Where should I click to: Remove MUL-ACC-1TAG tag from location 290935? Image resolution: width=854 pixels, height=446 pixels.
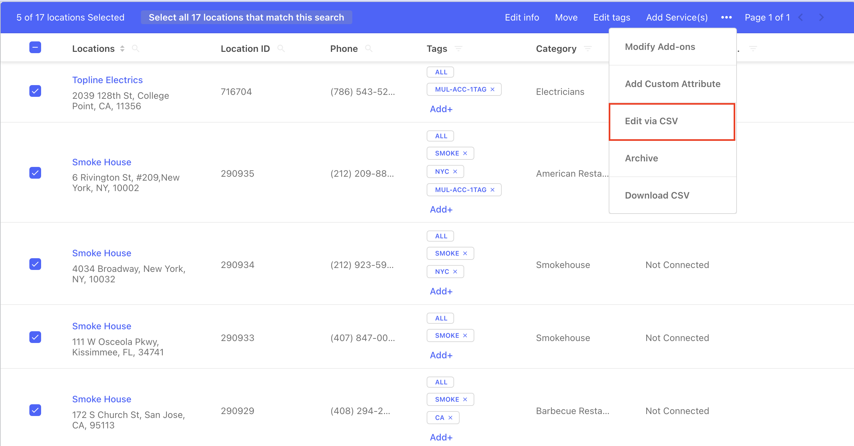(x=492, y=189)
